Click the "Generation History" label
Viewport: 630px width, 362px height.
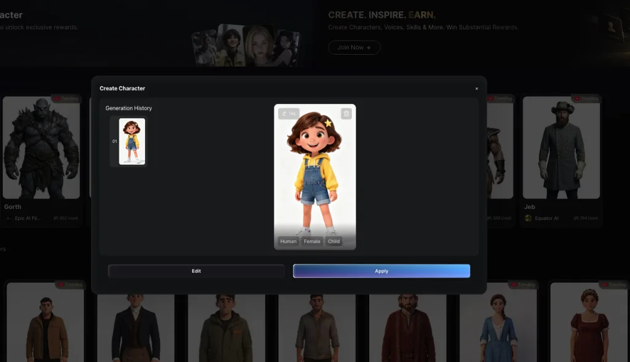click(x=129, y=108)
